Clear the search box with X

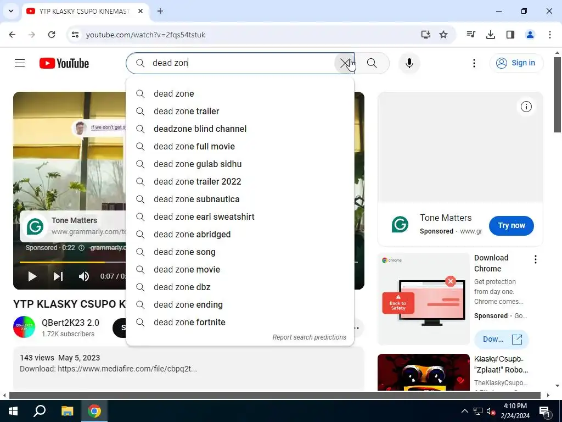click(345, 64)
